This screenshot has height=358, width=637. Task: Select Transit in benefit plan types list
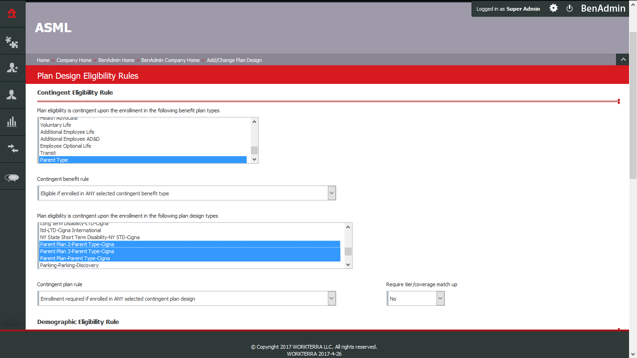(x=48, y=153)
